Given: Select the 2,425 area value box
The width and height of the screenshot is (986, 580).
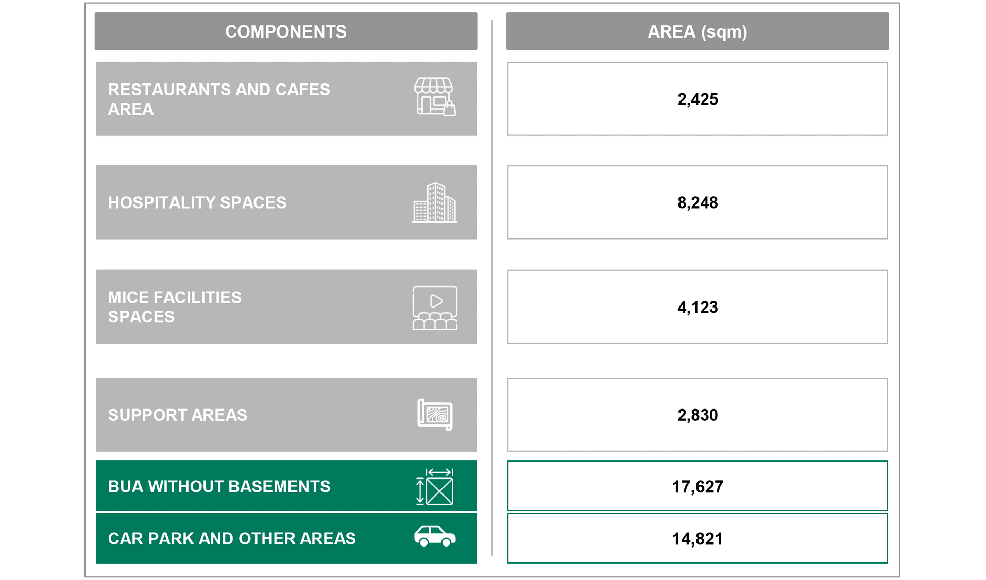Looking at the screenshot, I should pos(697,99).
